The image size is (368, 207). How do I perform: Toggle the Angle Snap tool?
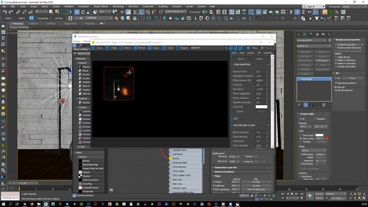pos(142,12)
